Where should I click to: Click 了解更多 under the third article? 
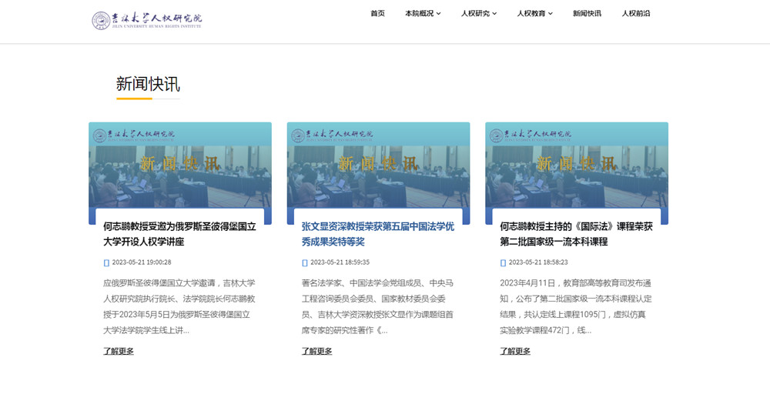515,351
